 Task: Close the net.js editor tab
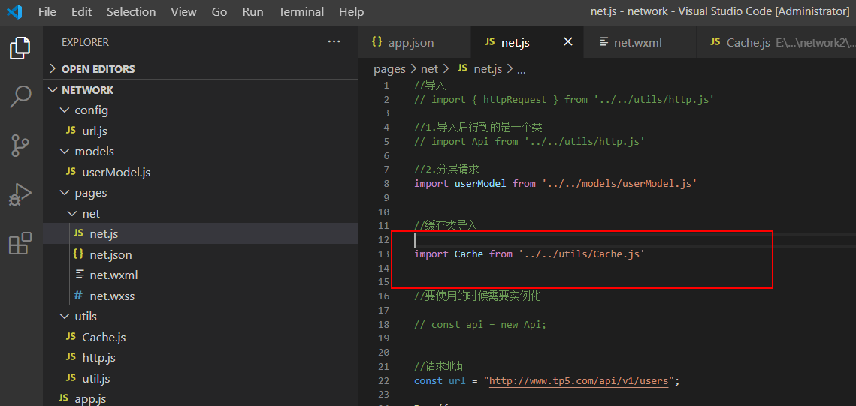(x=568, y=41)
